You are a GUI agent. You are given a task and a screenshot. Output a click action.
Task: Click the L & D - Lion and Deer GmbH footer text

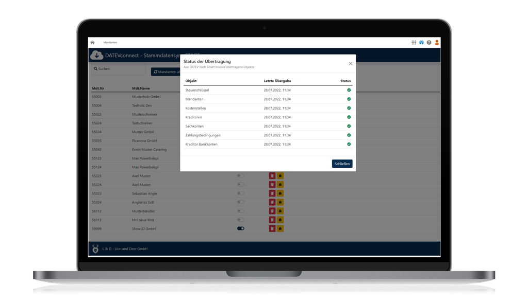click(x=125, y=249)
